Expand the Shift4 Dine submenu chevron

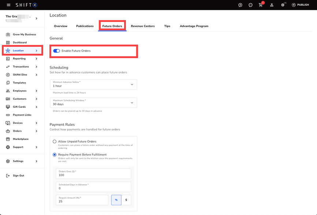tap(36, 75)
